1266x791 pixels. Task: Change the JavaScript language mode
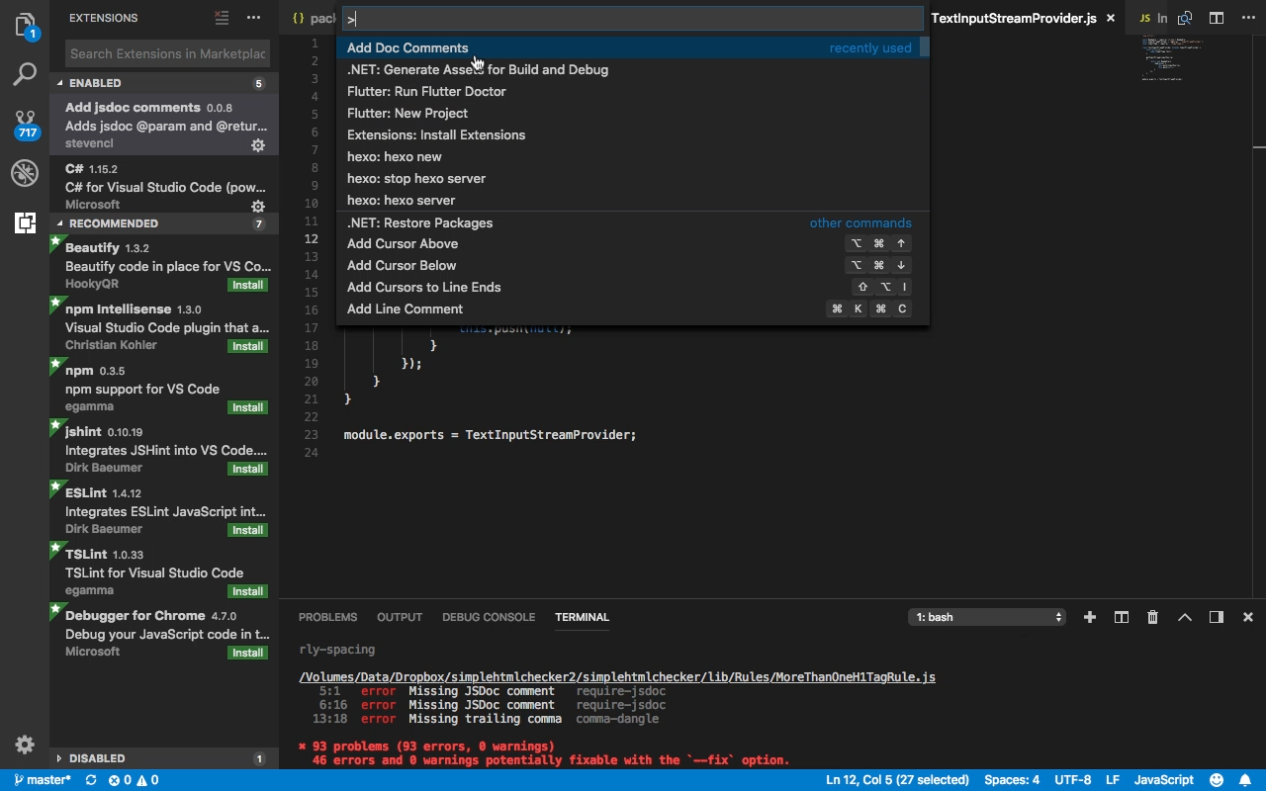1163,780
